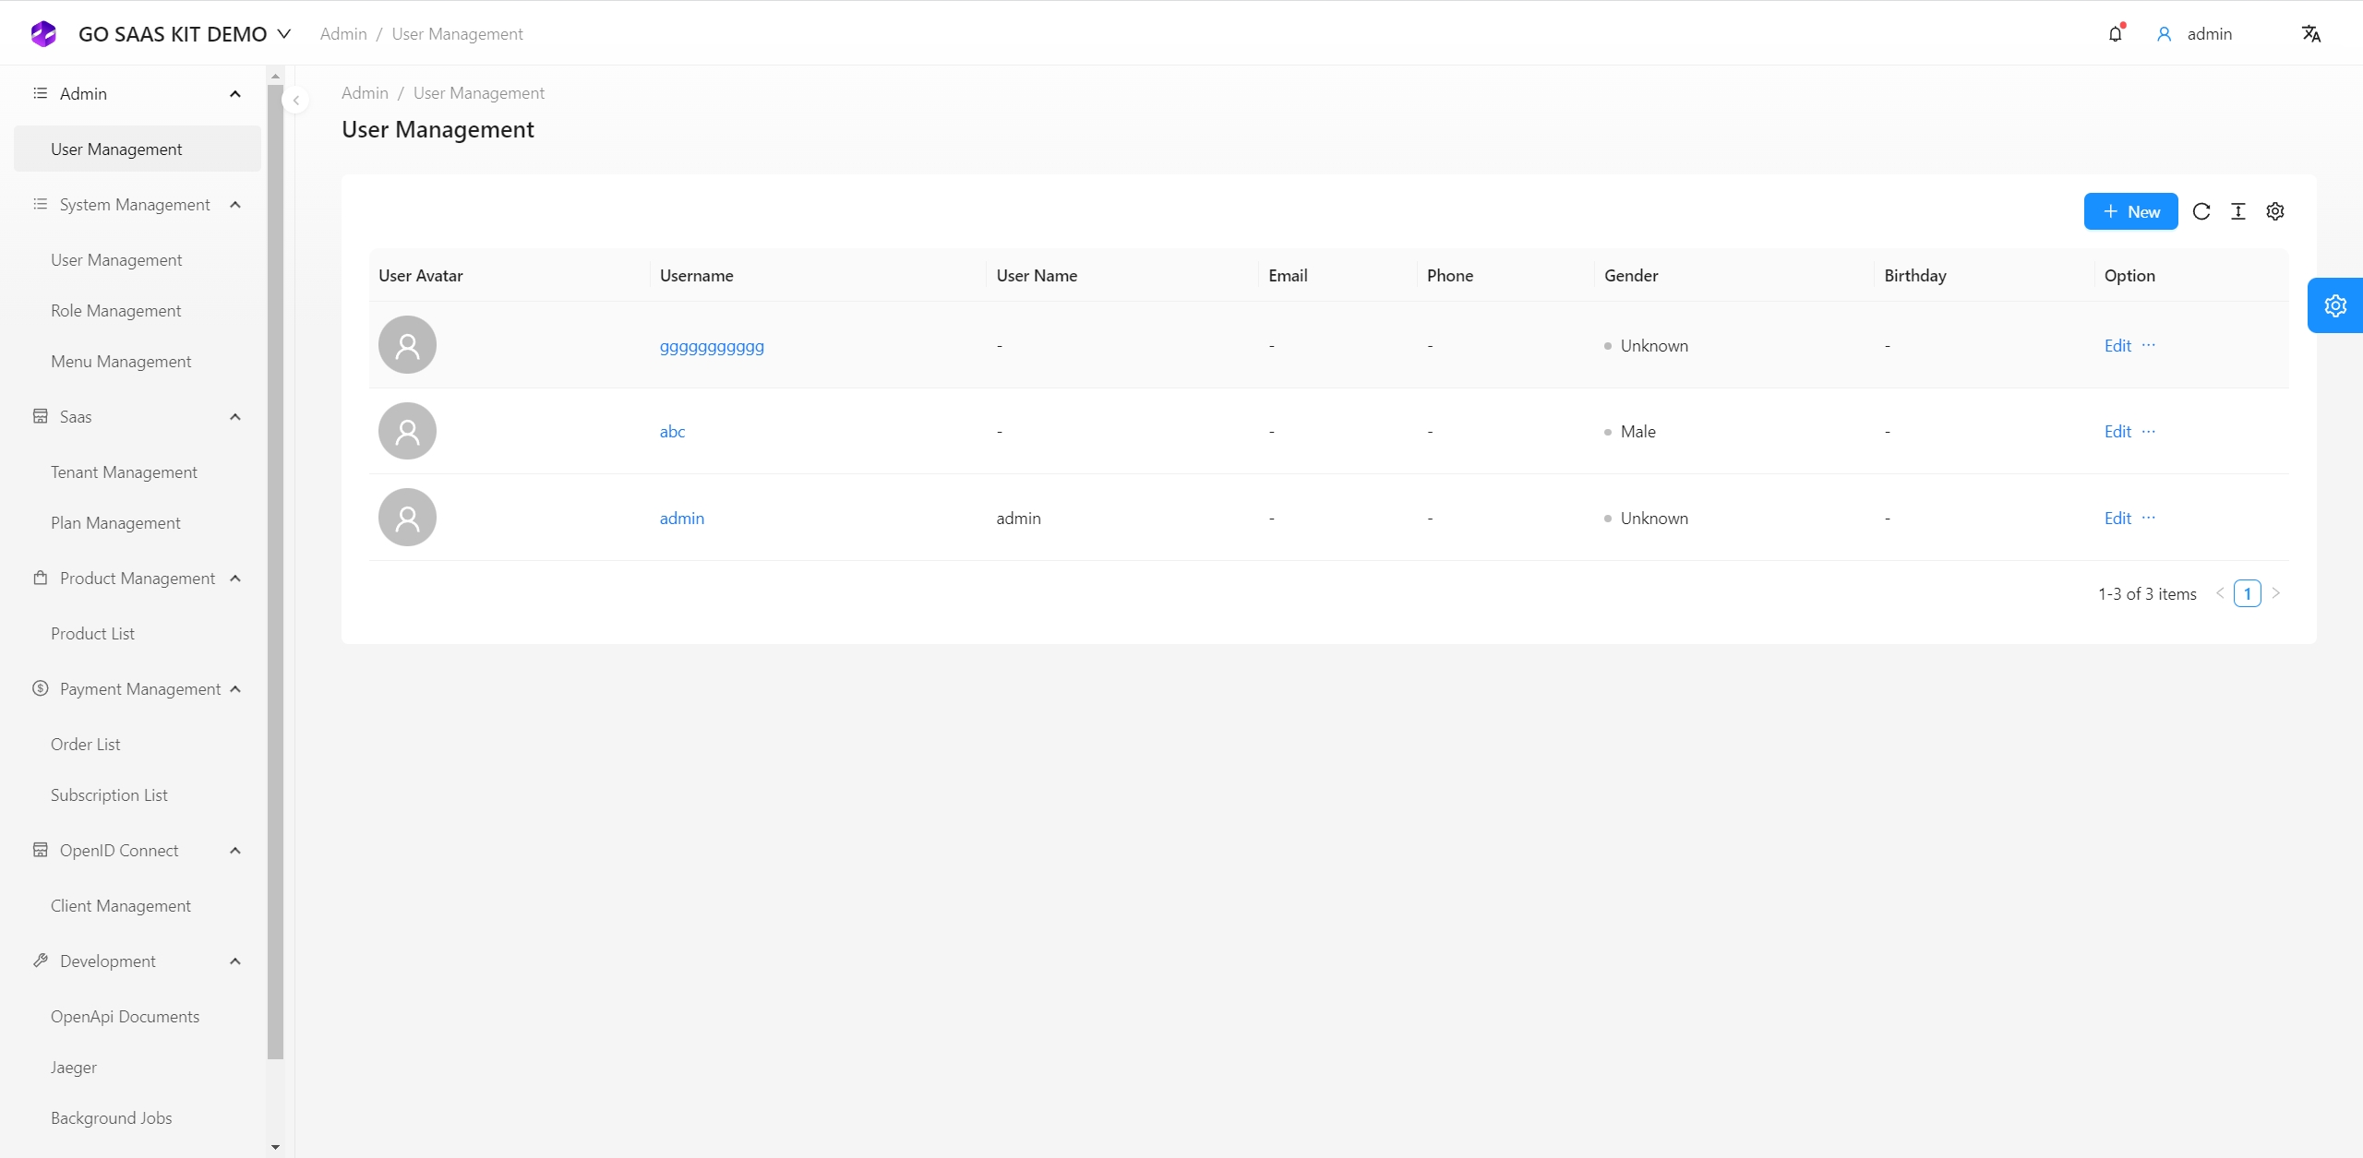
Task: Edit user gggggggggg
Action: (x=2117, y=346)
